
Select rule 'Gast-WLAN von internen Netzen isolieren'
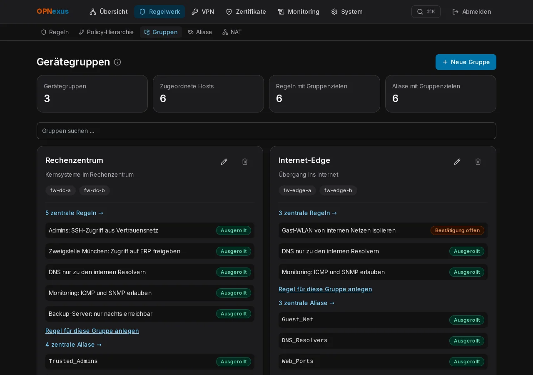click(383, 230)
